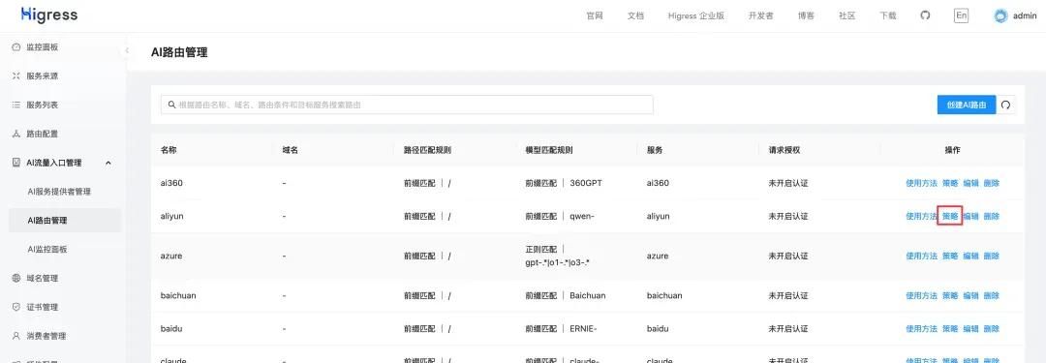The image size is (1046, 363).
Task: Click 删除 for azure route
Action: (x=992, y=257)
